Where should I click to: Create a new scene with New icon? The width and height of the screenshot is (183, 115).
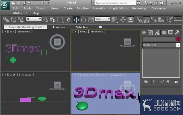(13, 3)
